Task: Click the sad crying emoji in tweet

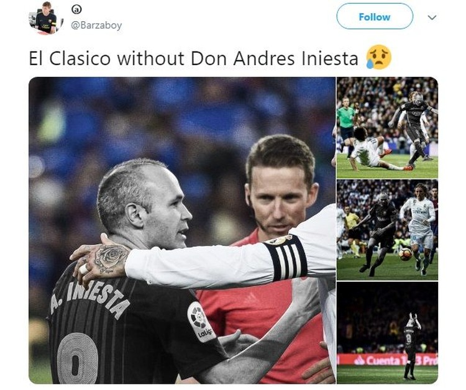Action: pyautogui.click(x=379, y=57)
